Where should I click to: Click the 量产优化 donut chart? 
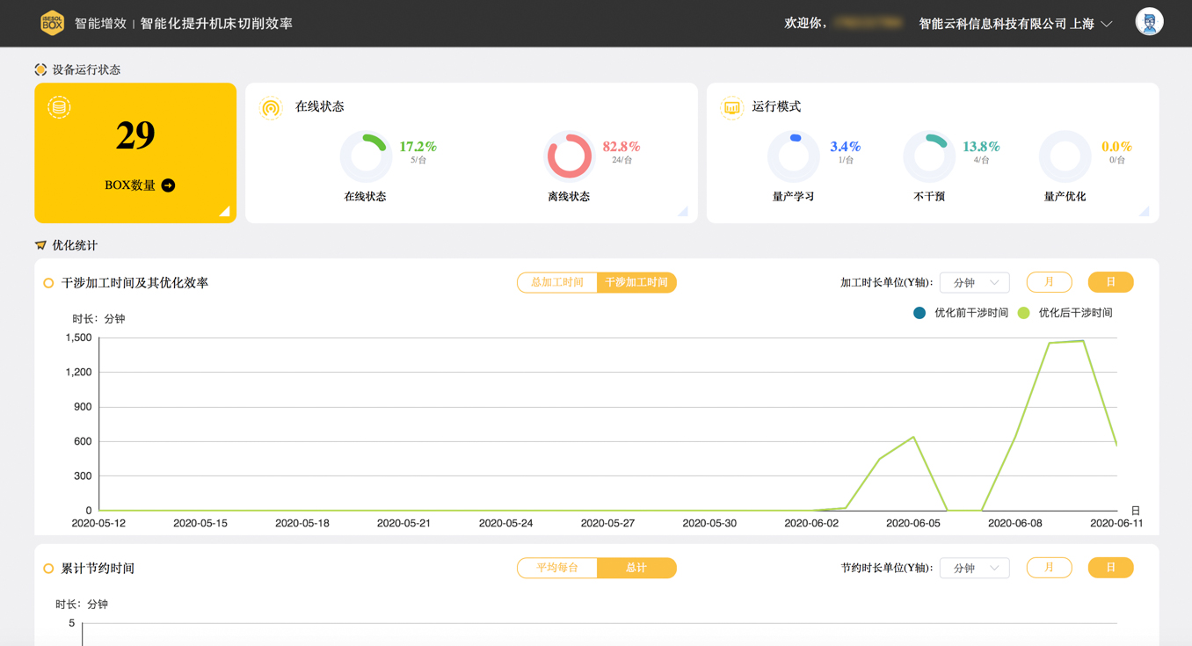pyautogui.click(x=1065, y=156)
